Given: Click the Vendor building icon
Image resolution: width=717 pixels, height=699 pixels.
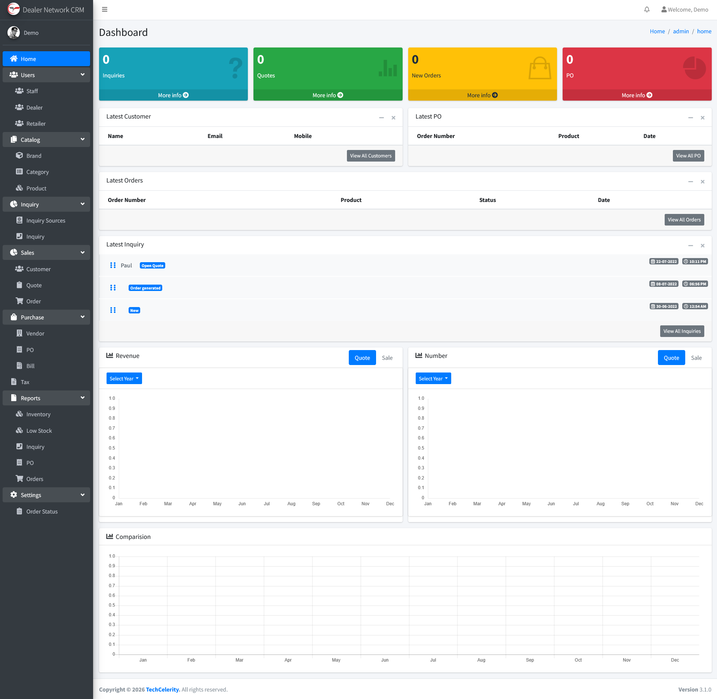Looking at the screenshot, I should coord(19,333).
